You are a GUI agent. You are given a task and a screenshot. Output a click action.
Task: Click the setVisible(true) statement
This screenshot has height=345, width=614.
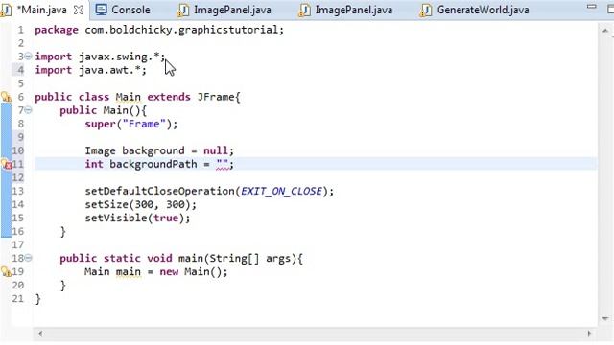[137, 218]
